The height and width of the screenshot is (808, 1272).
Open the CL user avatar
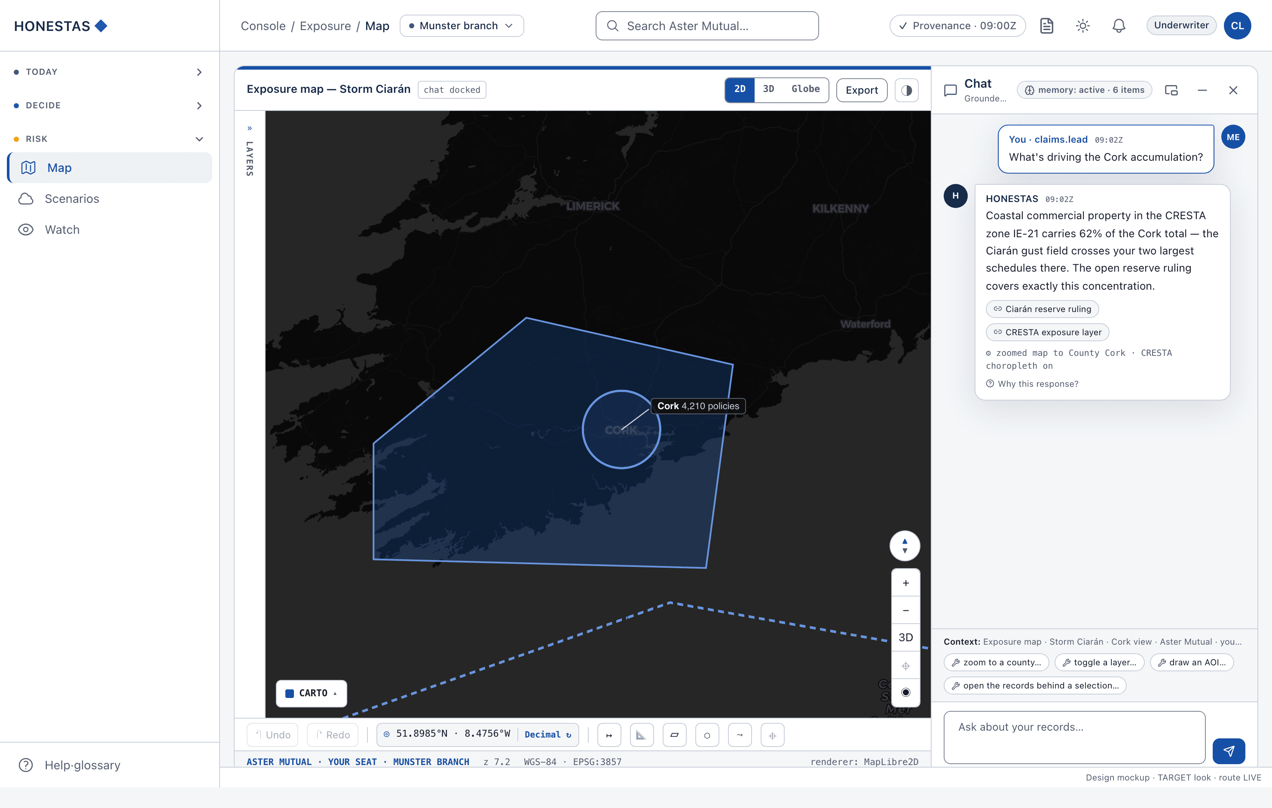[1237, 26]
